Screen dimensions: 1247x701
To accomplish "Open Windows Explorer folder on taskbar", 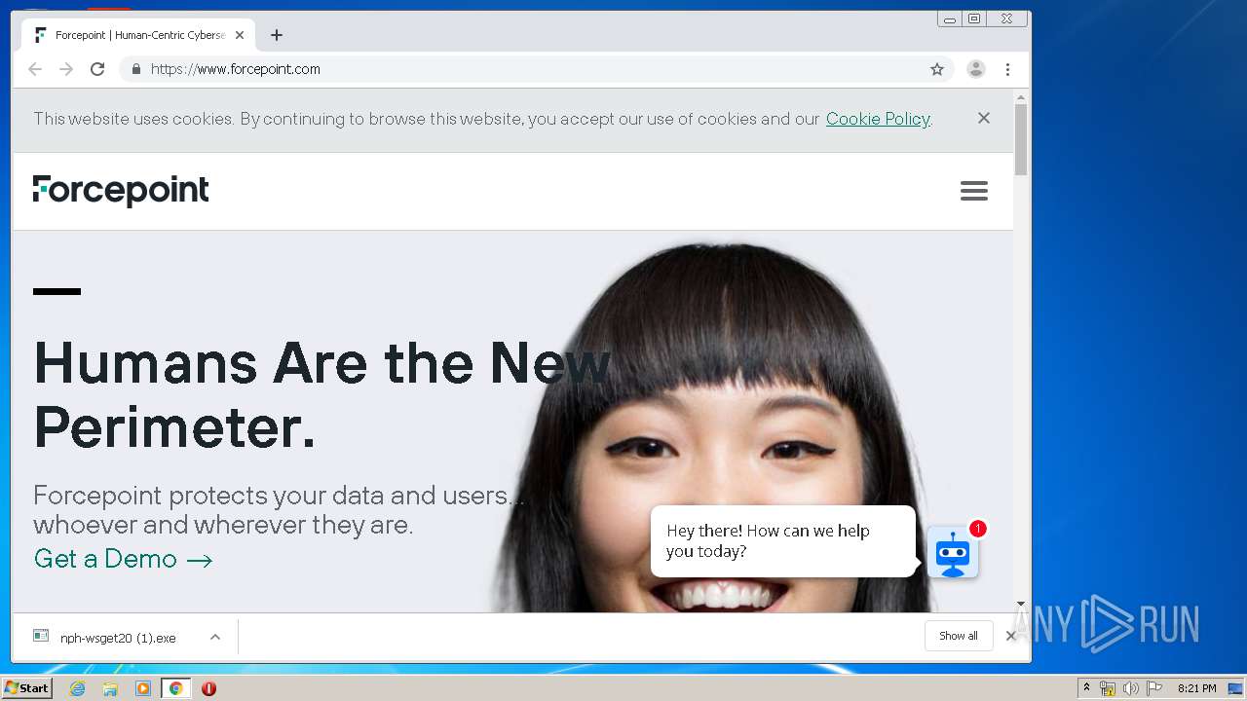I will pyautogui.click(x=110, y=688).
